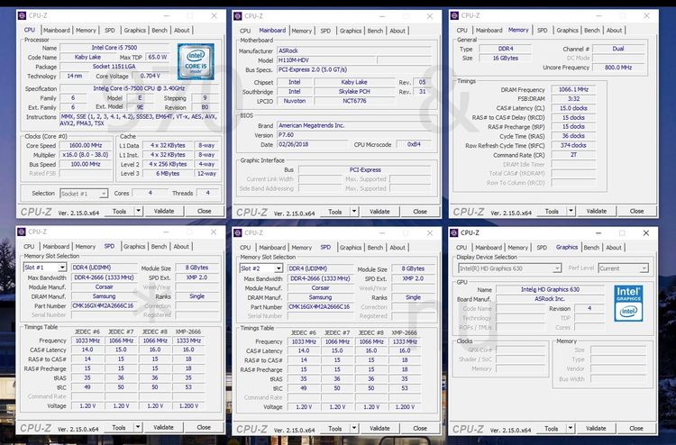Viewport: 676px width, 445px height.
Task: Click Close button in Slot #2 SPD window
Action: [420, 428]
